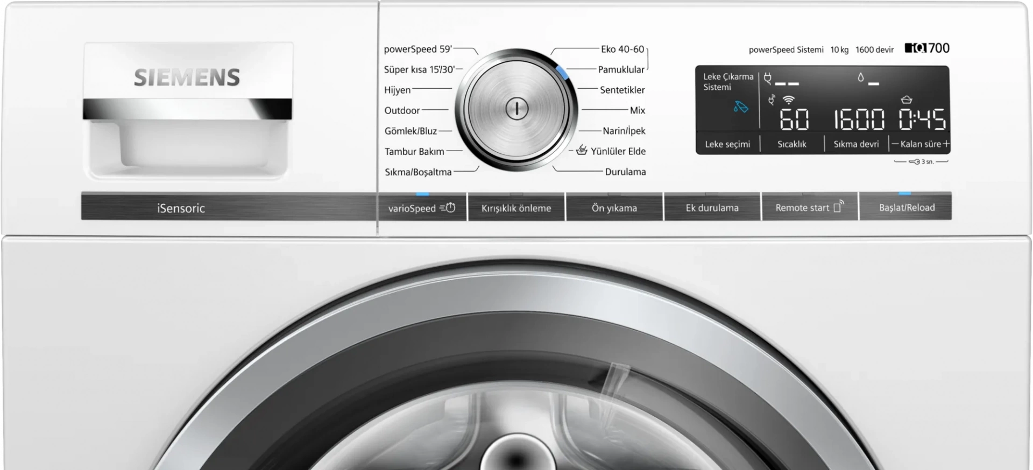This screenshot has height=470, width=1033.
Task: Select the Tambur Bakım program
Action: click(414, 151)
